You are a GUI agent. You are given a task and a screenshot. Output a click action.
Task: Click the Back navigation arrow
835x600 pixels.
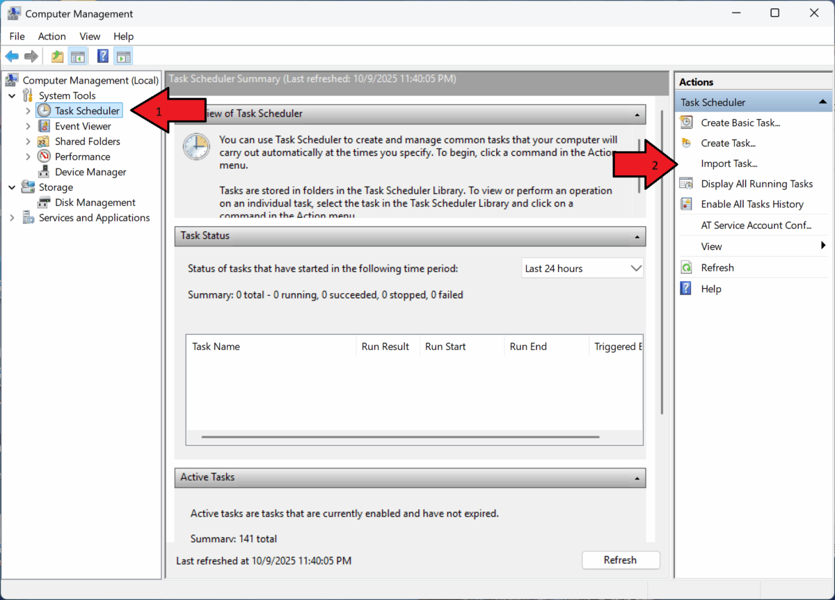[x=11, y=56]
